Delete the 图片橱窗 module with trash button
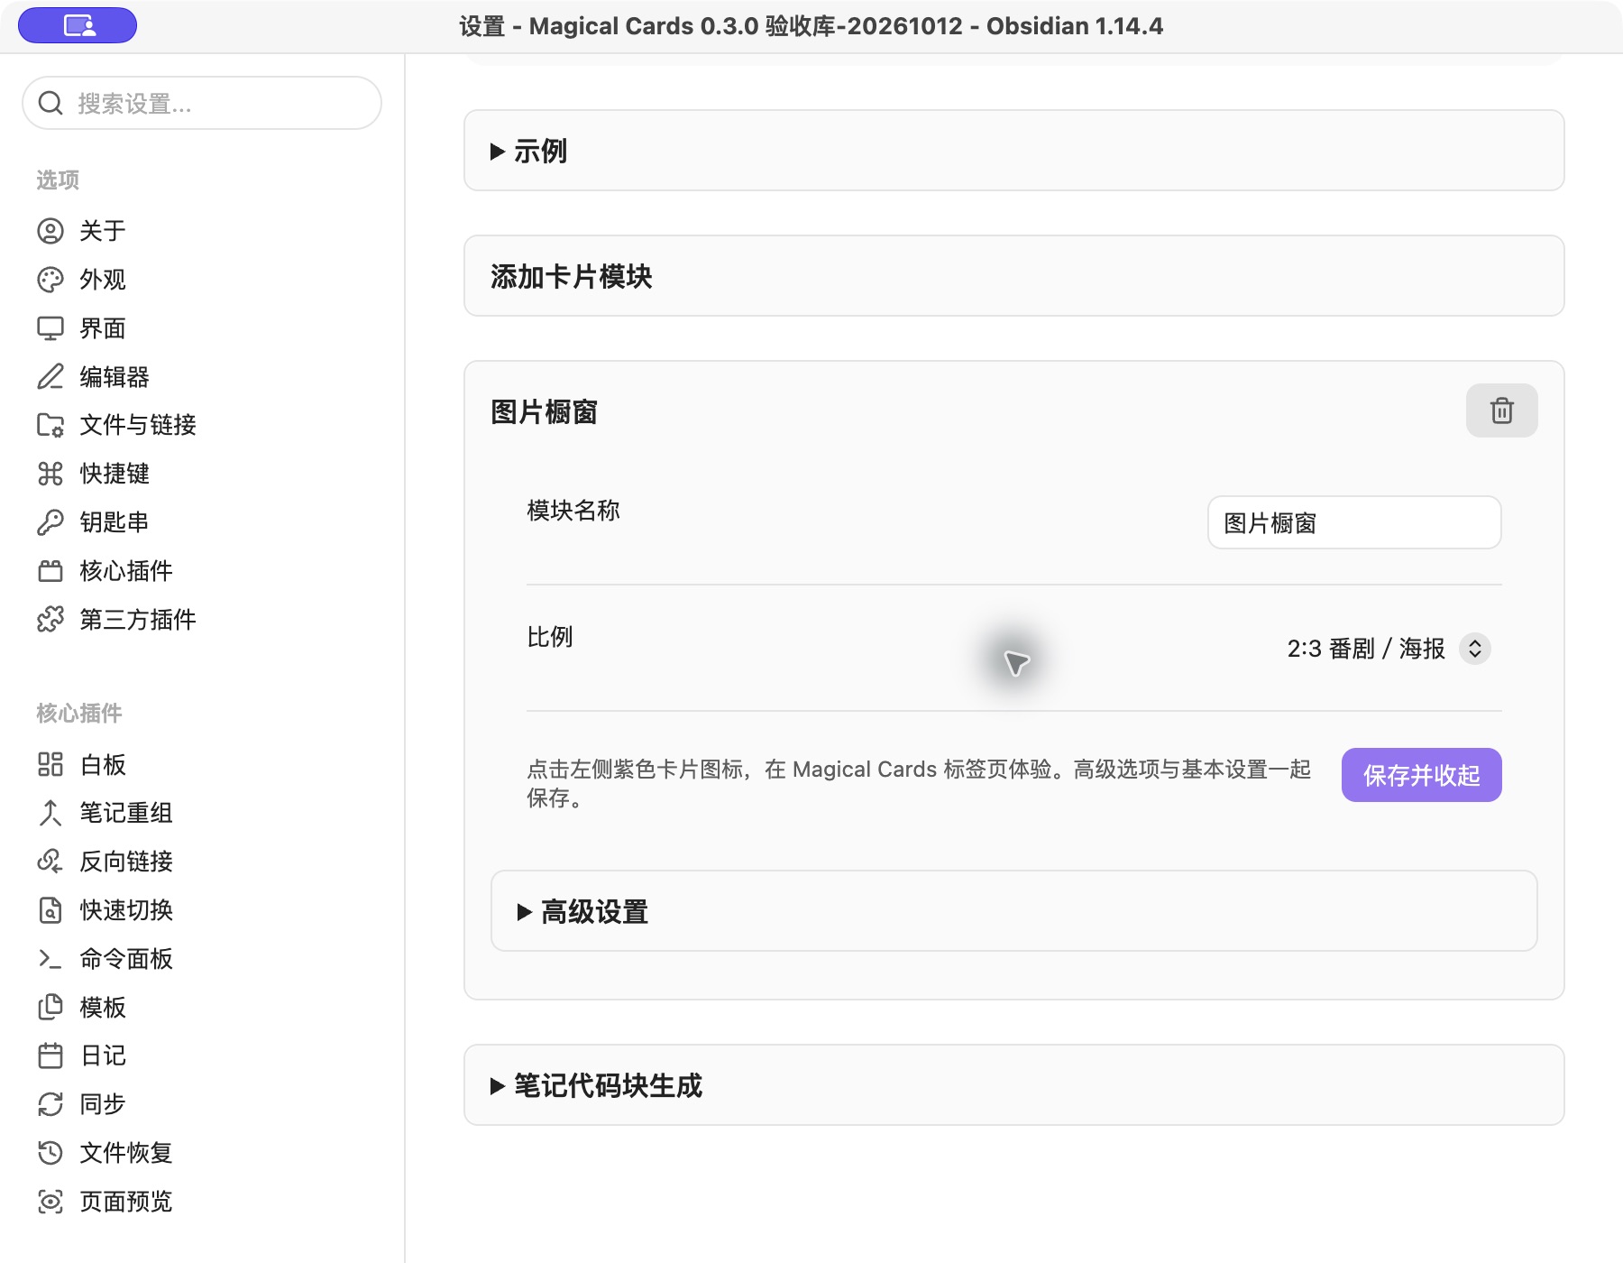1623x1263 pixels. point(1501,411)
